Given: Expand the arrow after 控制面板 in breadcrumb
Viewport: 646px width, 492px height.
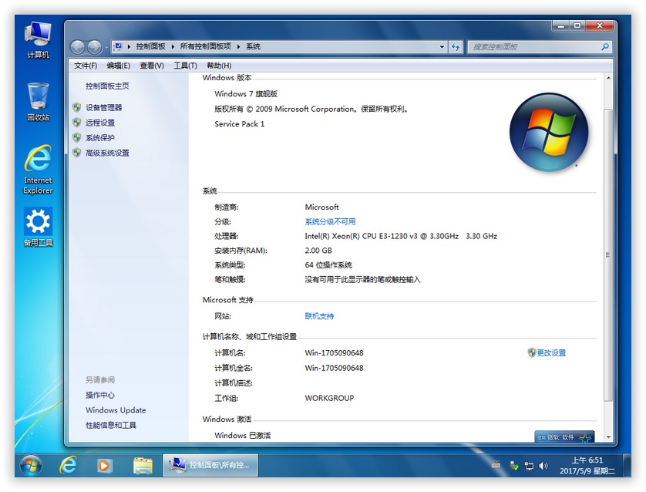Looking at the screenshot, I should 173,47.
